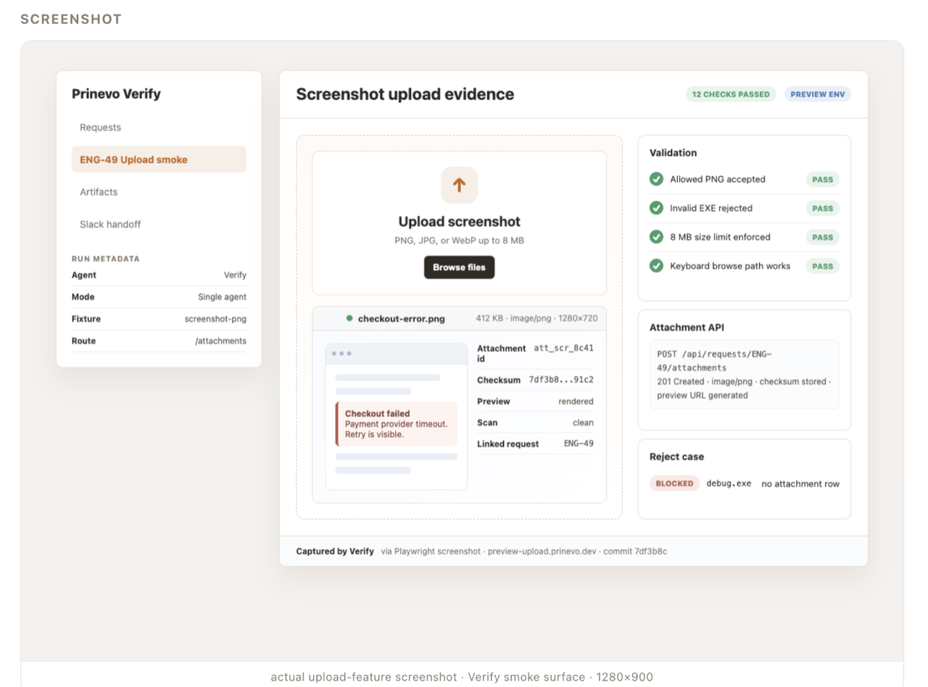Click the Preview value rendered
928x687 pixels.
click(x=576, y=401)
